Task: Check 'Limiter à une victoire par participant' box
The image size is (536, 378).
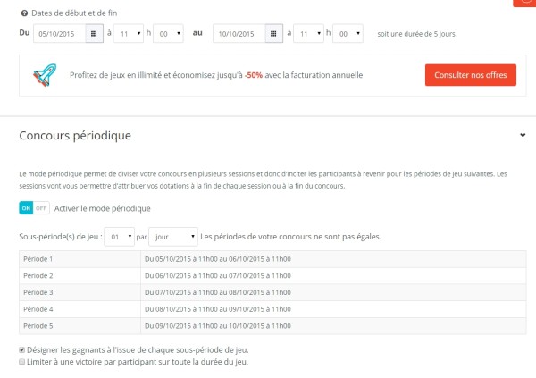Action: coord(22,362)
